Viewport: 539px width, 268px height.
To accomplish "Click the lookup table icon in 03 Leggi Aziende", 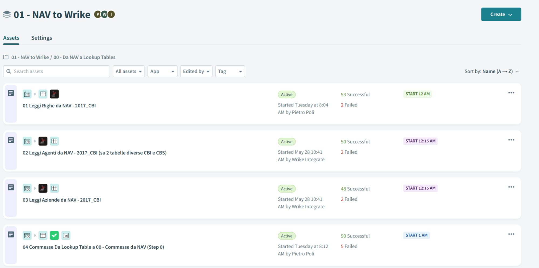I will [54, 188].
